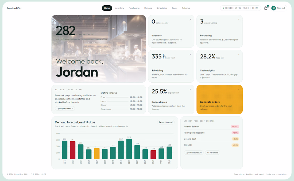Click the JE user avatar
This screenshot has height=181, width=294.
pyautogui.click(x=274, y=8)
